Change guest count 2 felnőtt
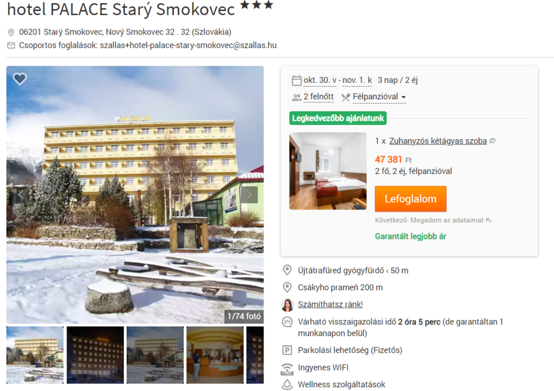This screenshot has height=391, width=554. tap(318, 97)
